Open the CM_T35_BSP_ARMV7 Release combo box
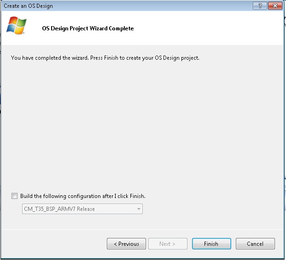 coord(82,209)
